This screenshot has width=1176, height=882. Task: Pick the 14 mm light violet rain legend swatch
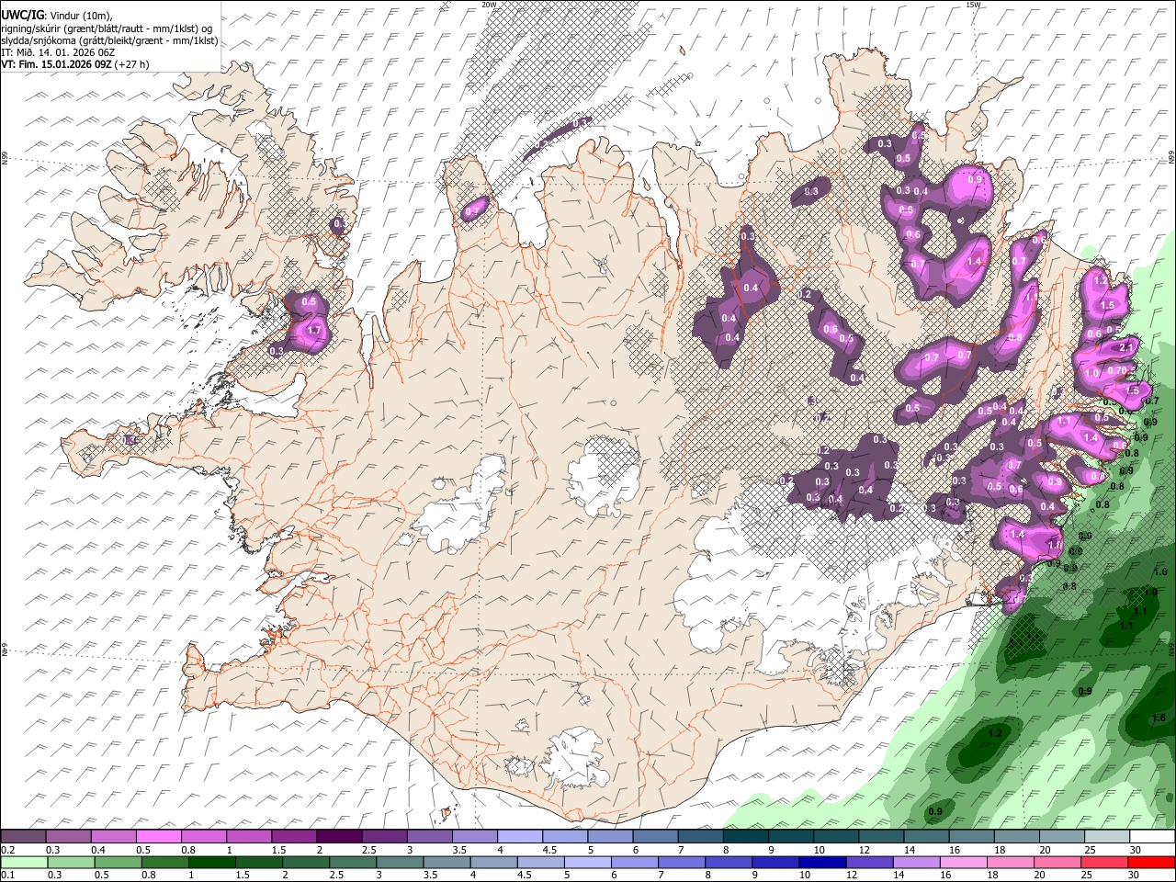[916, 863]
